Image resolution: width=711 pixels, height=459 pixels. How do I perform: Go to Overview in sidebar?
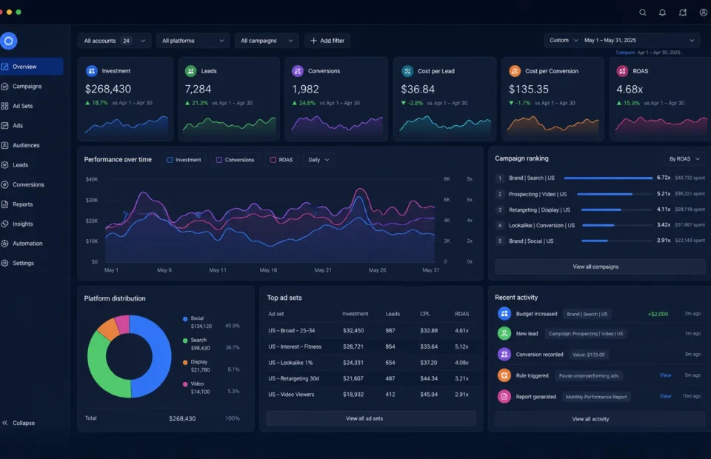(31, 67)
